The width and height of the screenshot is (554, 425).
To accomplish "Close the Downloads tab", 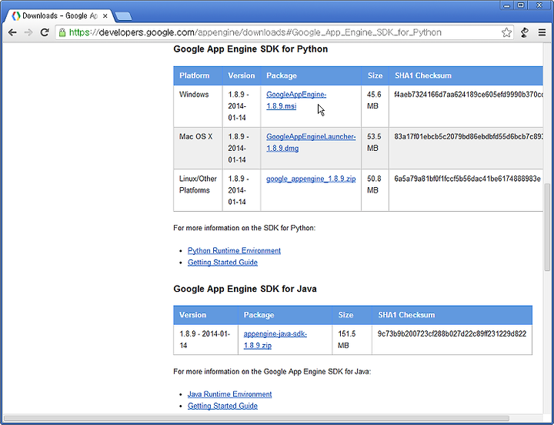I will tap(105, 16).
